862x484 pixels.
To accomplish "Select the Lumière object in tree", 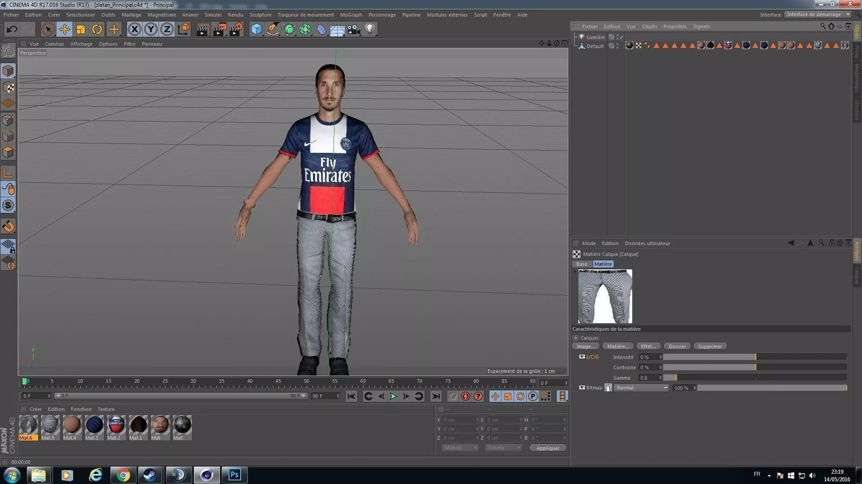I will click(x=595, y=37).
